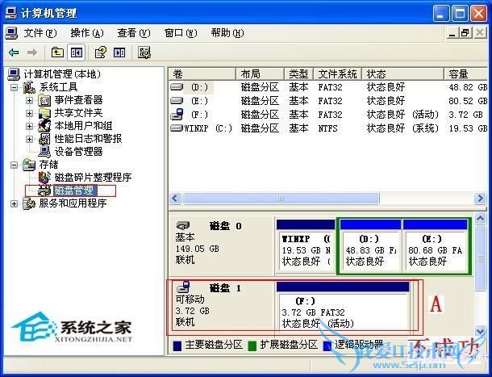This screenshot has height=377, width=492.
Task: Click the 系统工具 icon in tree
Action: tap(29, 87)
